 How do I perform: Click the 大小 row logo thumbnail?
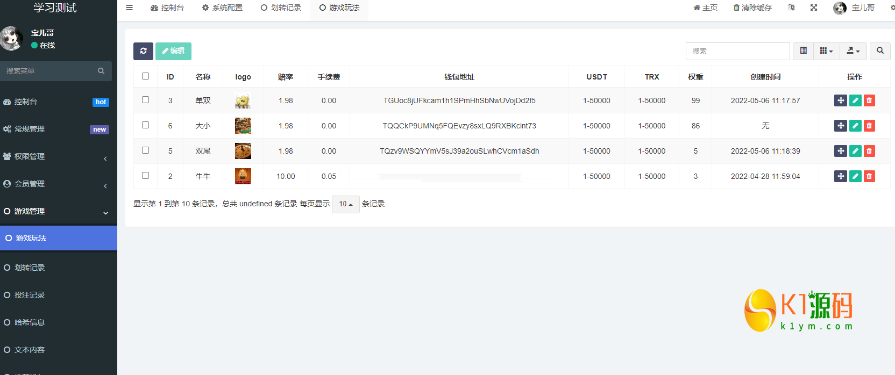[243, 126]
